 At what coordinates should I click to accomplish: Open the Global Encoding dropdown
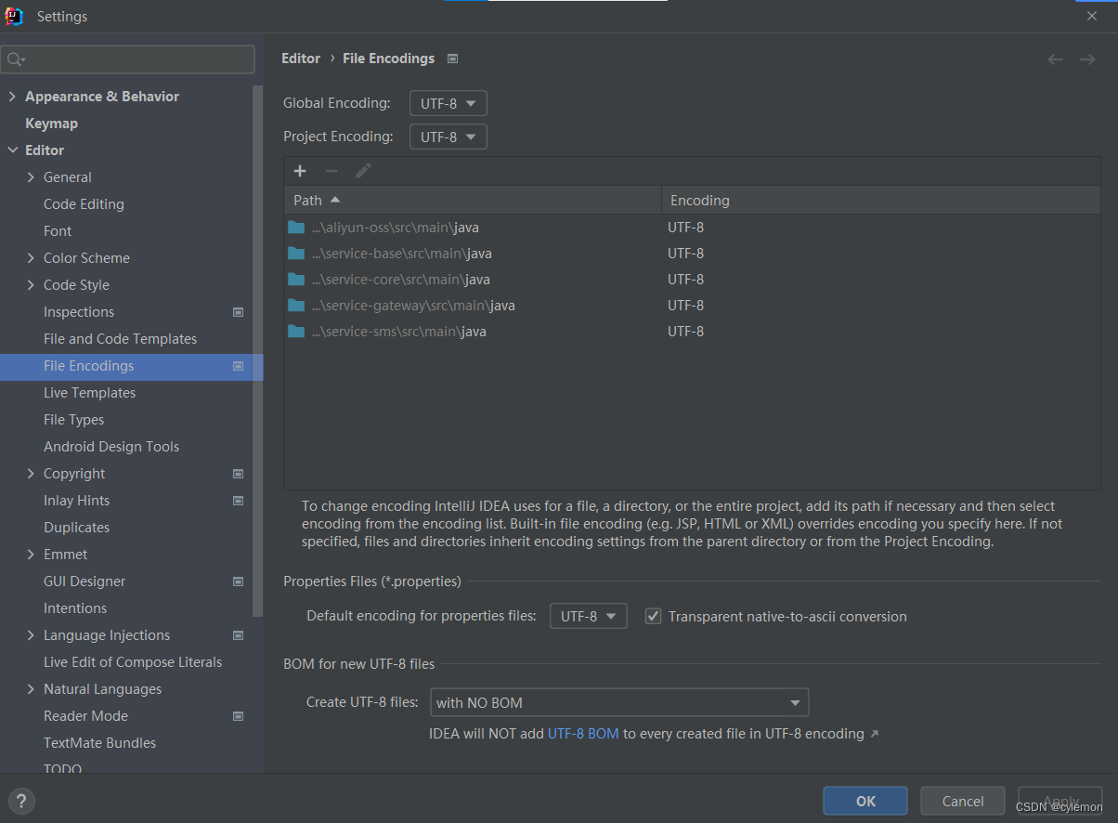[448, 103]
